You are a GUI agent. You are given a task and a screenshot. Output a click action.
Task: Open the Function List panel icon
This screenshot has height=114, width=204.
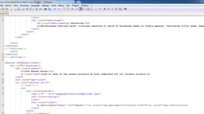[92, 9]
